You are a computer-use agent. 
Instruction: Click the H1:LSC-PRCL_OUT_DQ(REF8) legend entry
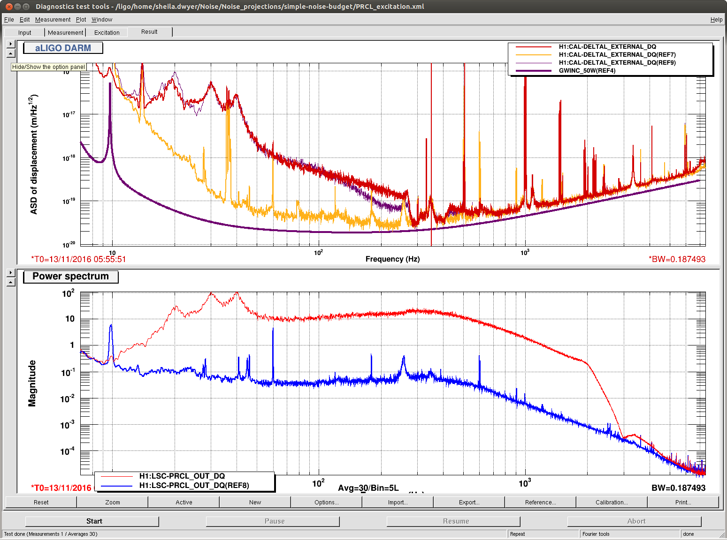[x=194, y=486]
